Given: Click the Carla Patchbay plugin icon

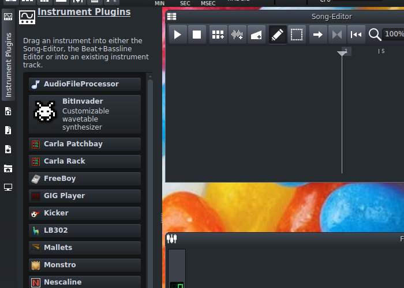Looking at the screenshot, I should click(36, 144).
